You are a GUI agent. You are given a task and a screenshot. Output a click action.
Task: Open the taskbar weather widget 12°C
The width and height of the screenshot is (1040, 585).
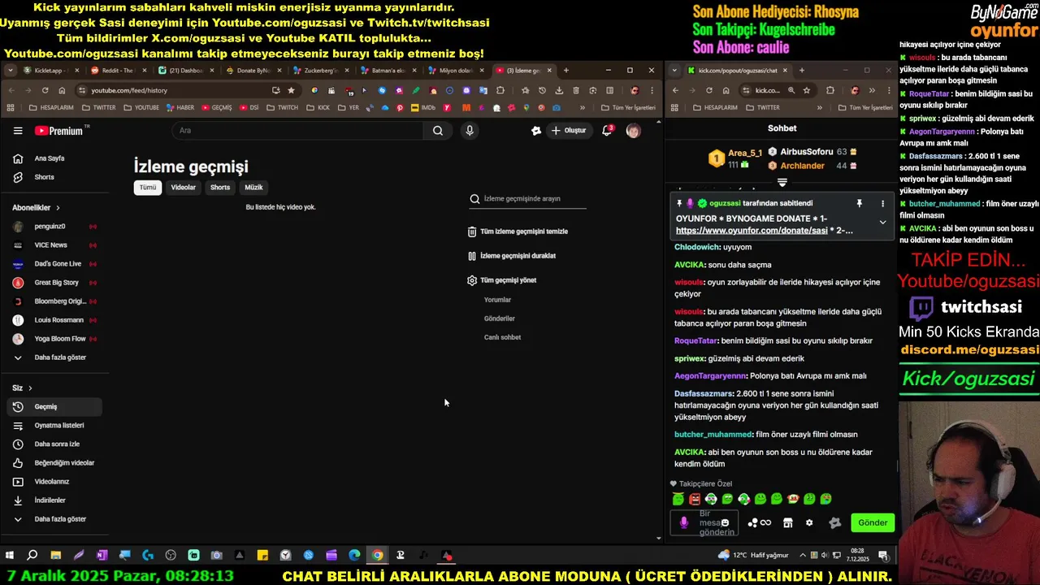(753, 556)
